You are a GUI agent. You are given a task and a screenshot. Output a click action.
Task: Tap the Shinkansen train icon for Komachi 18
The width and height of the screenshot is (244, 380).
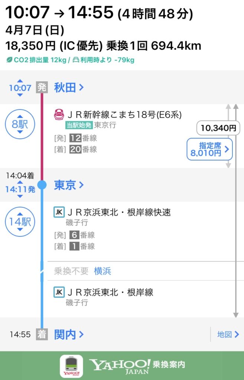pyautogui.click(x=59, y=114)
